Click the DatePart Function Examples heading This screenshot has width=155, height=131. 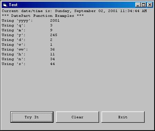[x=43, y=16]
